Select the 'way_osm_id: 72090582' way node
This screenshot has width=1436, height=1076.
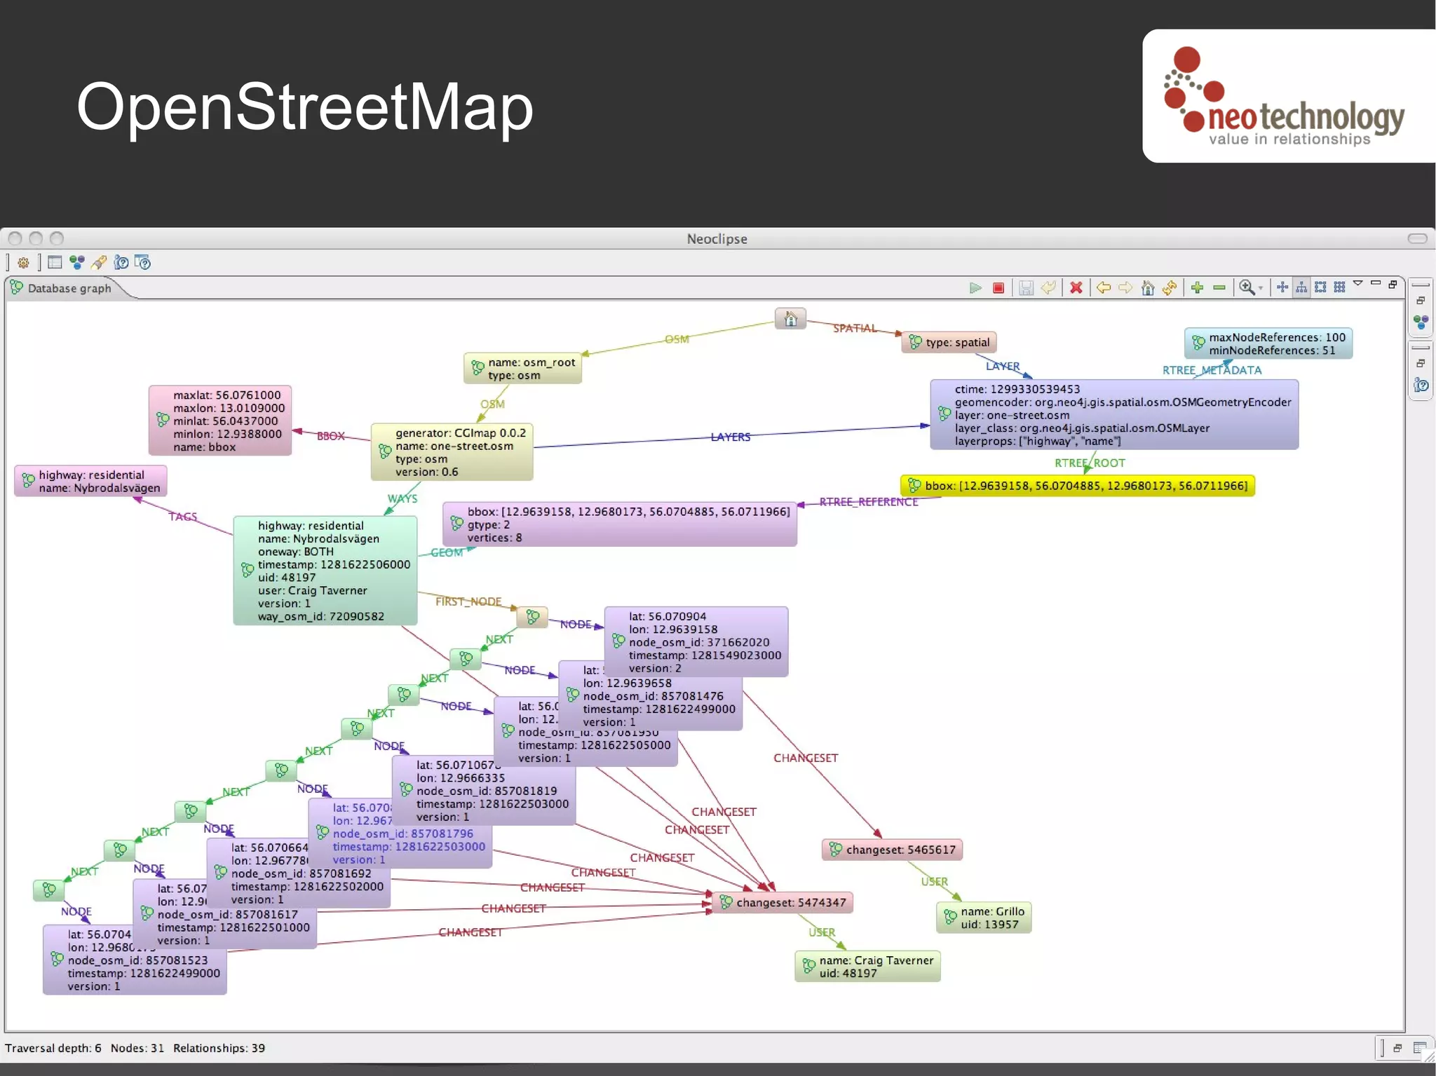(x=325, y=571)
